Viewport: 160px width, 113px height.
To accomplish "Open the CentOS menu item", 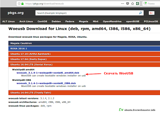I will [x=42, y=21].
